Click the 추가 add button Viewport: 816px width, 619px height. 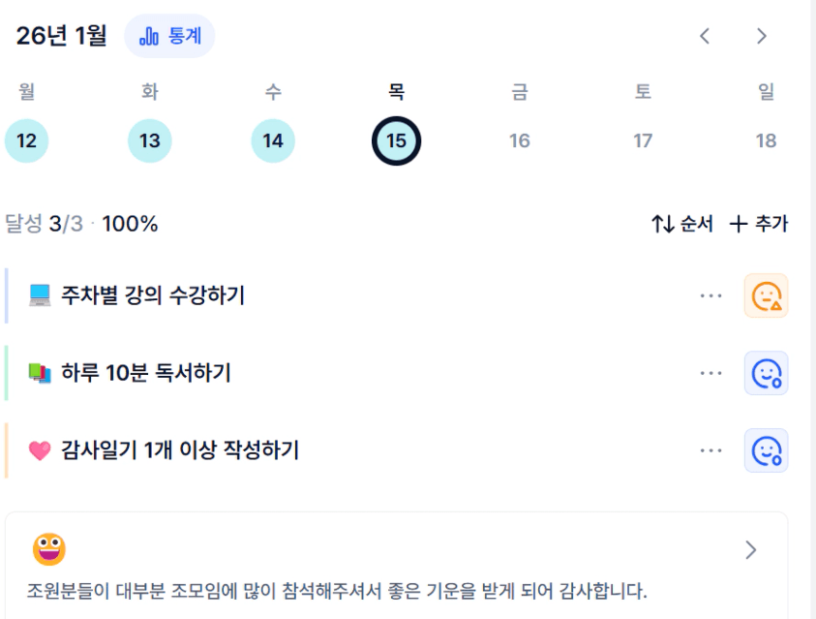(x=759, y=224)
